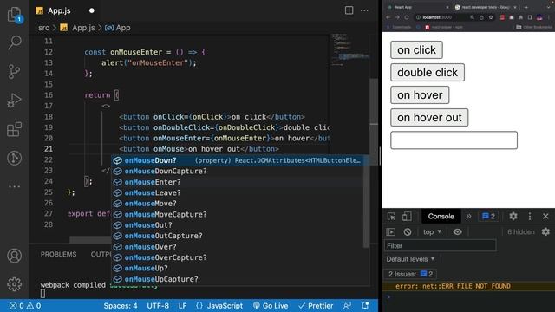
Task: Open the Manage gear in VS Code
Action: [x=14, y=284]
